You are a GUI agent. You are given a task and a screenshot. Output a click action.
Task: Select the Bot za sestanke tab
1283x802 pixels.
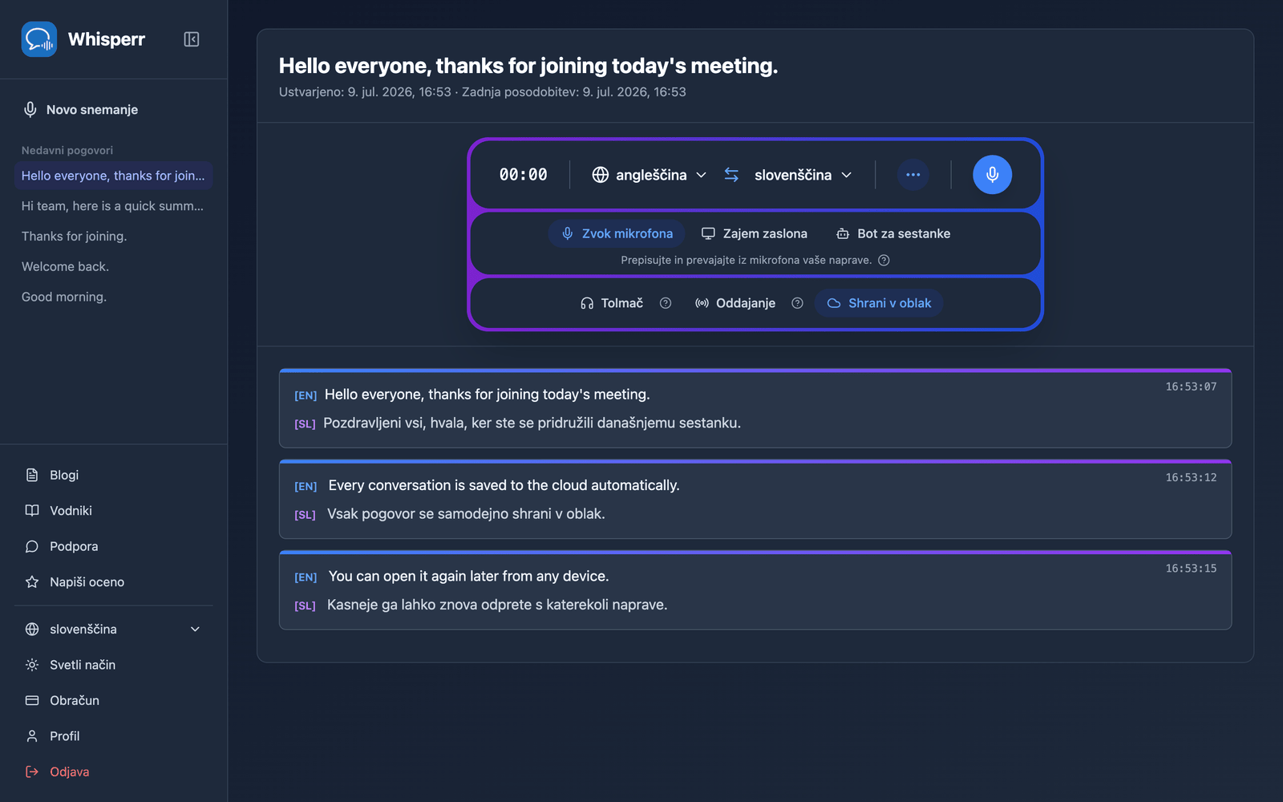coord(892,233)
